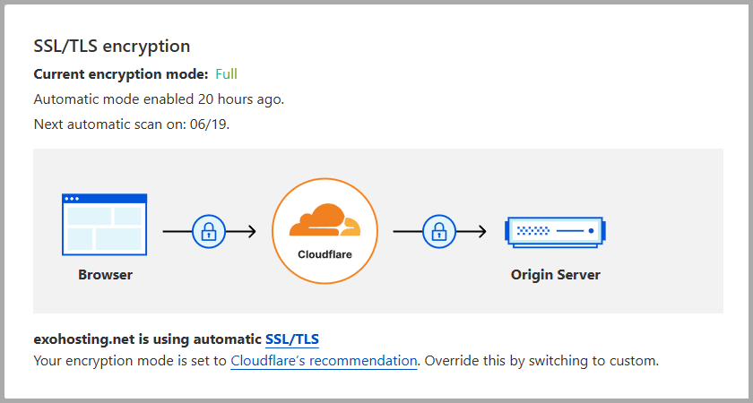Click the Browser window icon
This screenshot has width=753, height=403.
(x=104, y=225)
